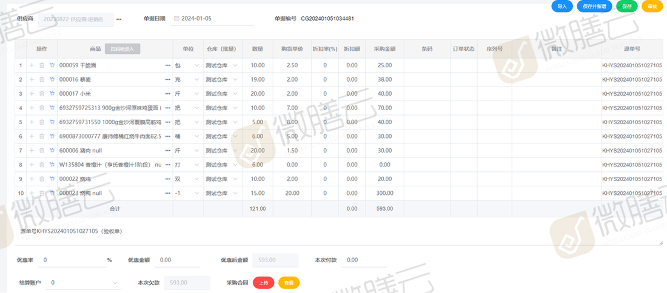Click the ellipsis next to the 供应商 field
Screen dimensions: 667x293
click(119, 19)
